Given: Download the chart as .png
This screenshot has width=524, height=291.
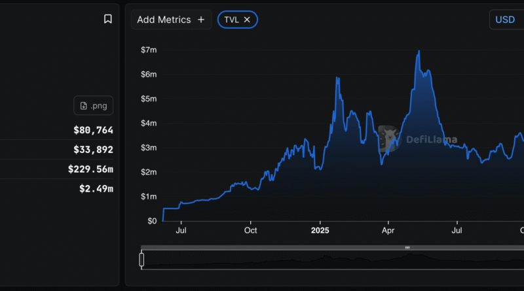Looking at the screenshot, I should pos(94,106).
